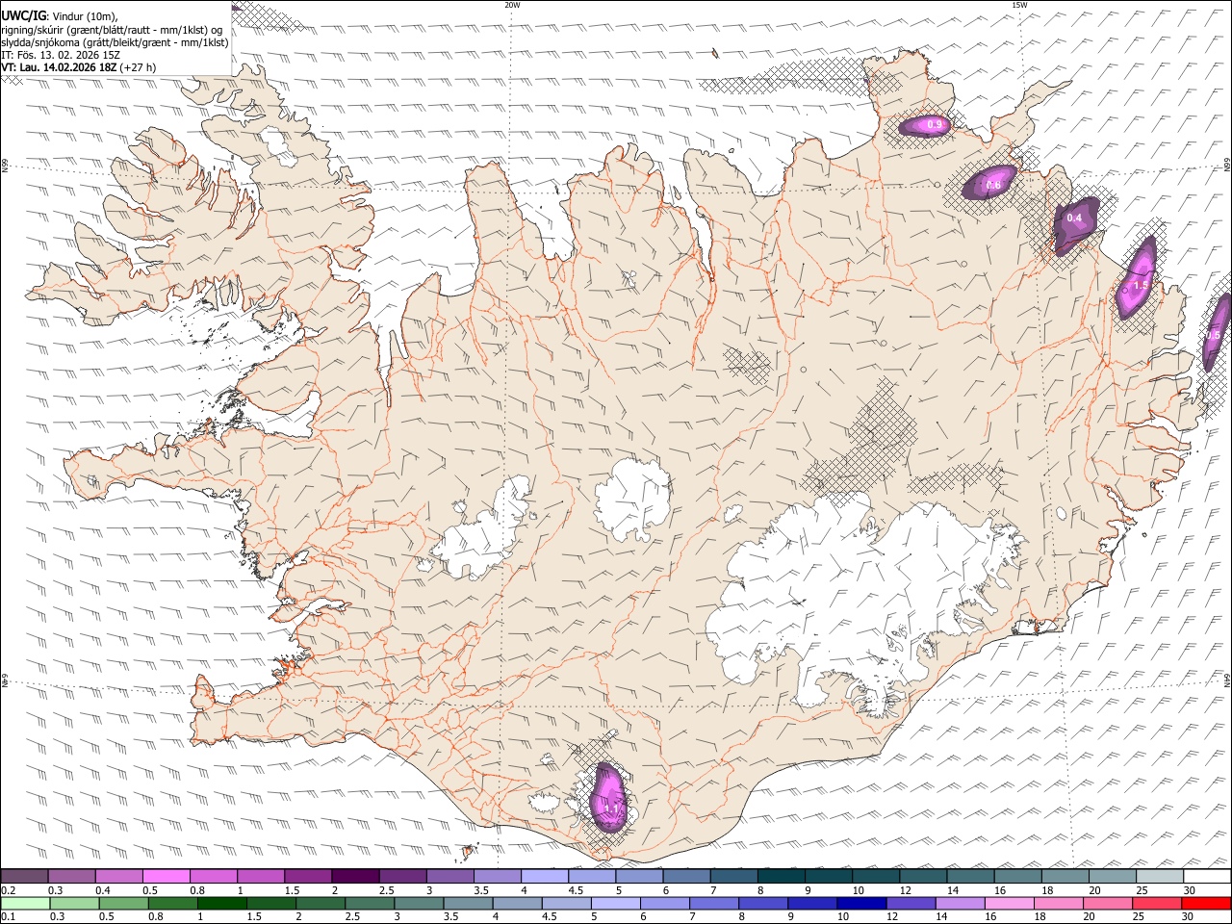Select the 7 blue swatch in the lower legend row
1232x924 pixels.
pyautogui.click(x=714, y=903)
